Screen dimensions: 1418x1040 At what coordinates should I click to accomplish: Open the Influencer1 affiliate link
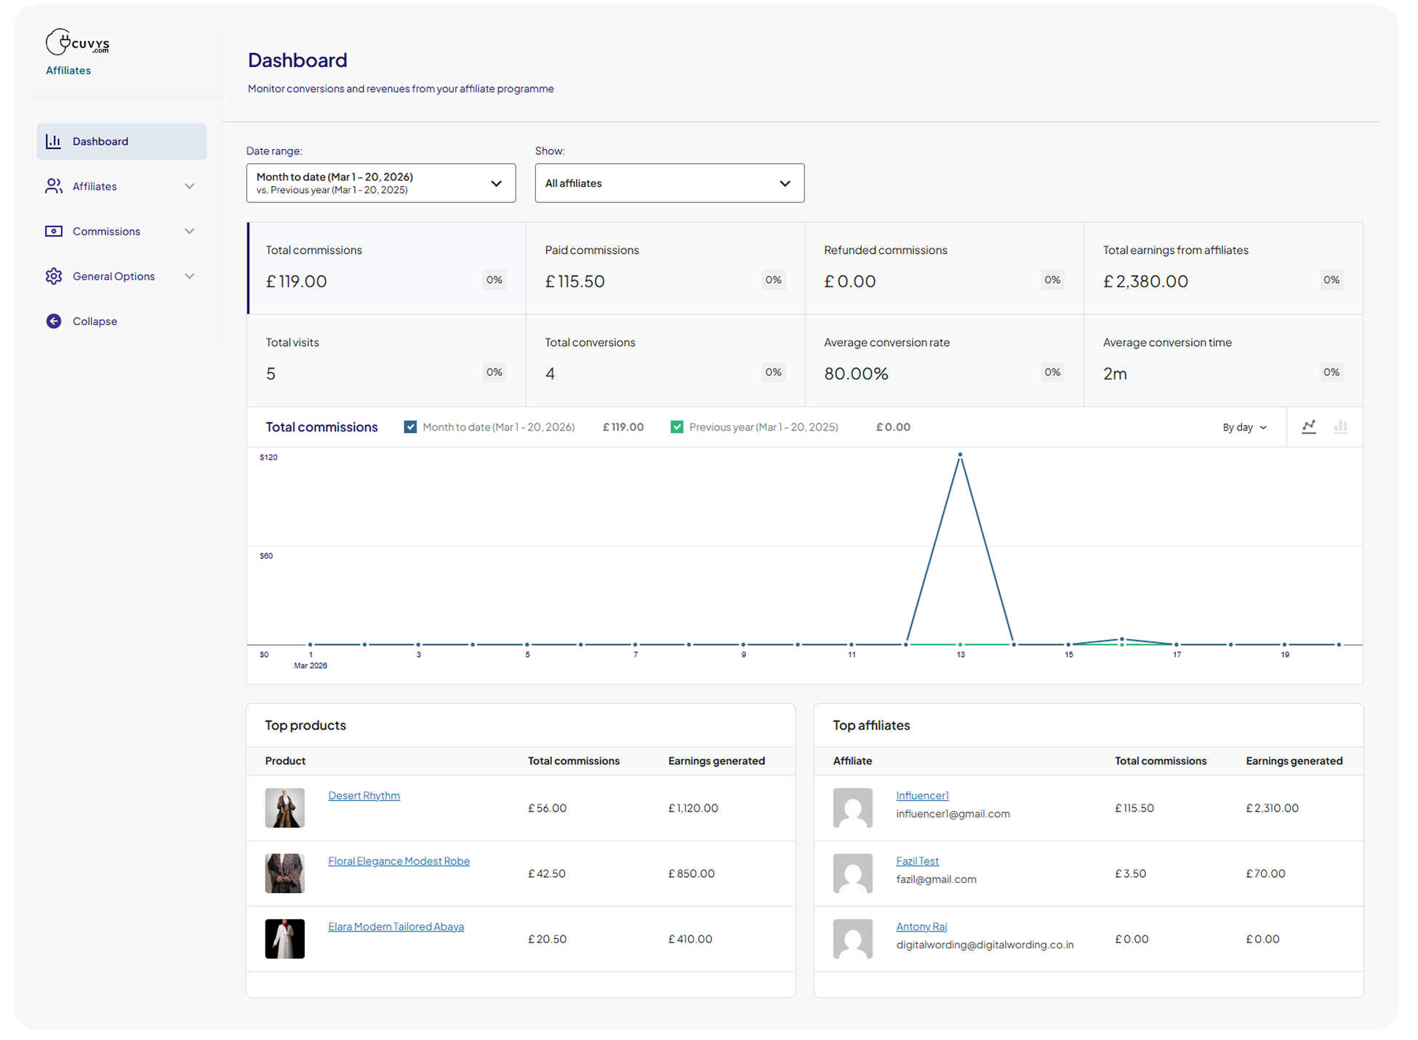922,796
